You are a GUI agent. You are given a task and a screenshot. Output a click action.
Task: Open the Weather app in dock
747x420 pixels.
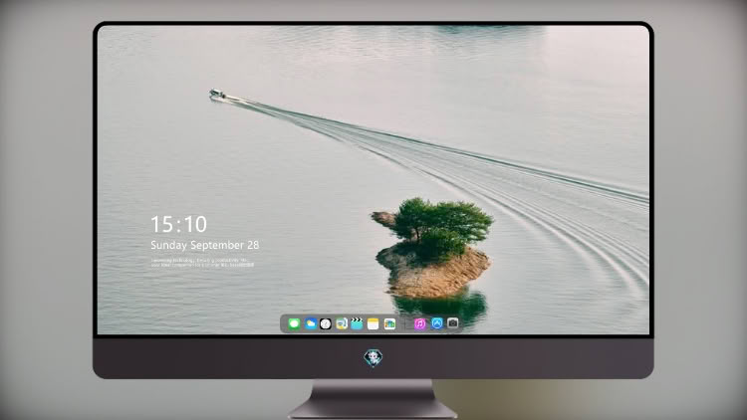[310, 323]
